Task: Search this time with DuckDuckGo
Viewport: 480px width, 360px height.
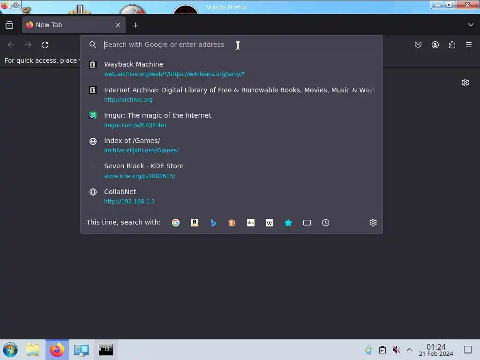Action: click(x=232, y=223)
